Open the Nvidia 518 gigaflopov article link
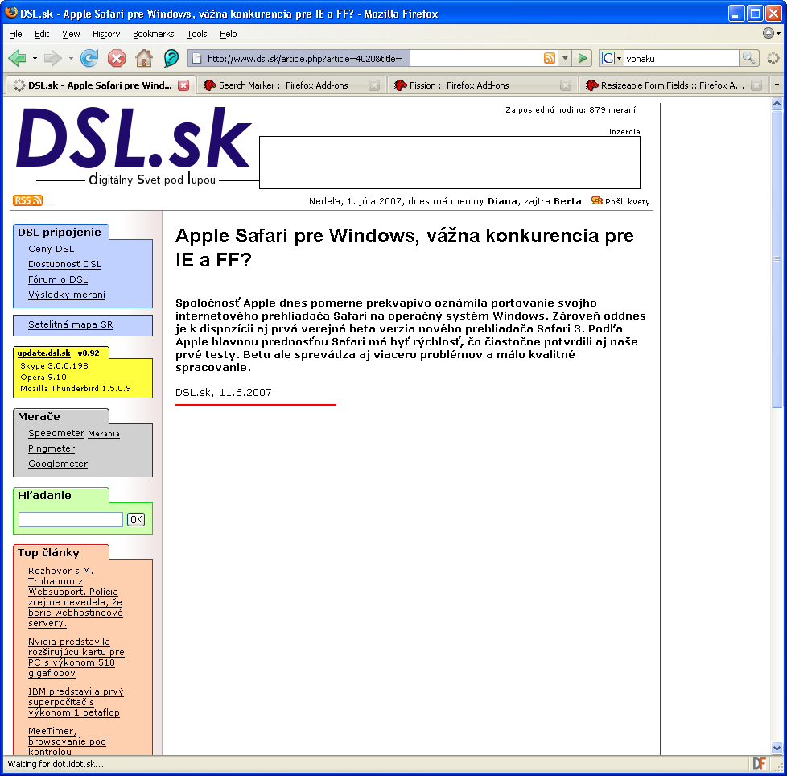This screenshot has height=776, width=787. [x=76, y=658]
